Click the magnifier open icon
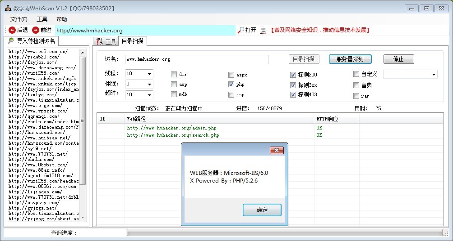This screenshot has height=241, width=453. coord(240,30)
